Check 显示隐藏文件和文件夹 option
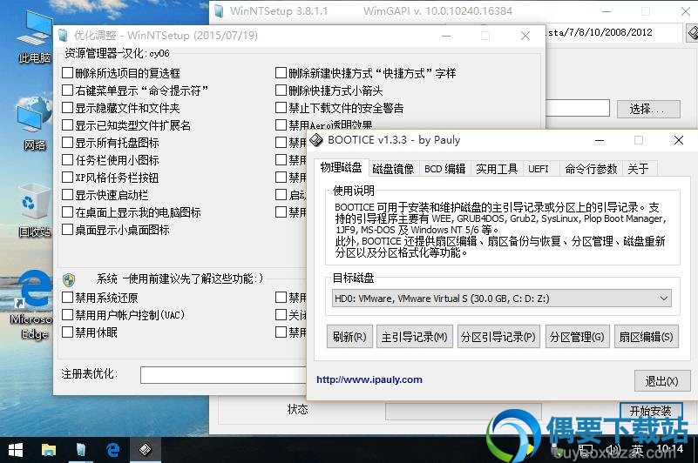The height and width of the screenshot is (463, 698). click(67, 108)
